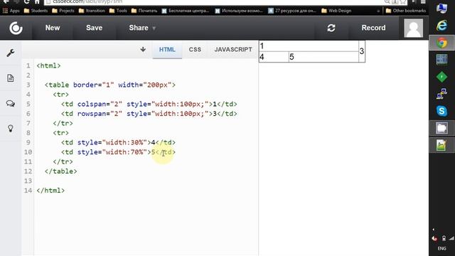This screenshot has height=256, width=455.
Task: Open the Бесплатная центра... bookmark
Action: click(186, 11)
